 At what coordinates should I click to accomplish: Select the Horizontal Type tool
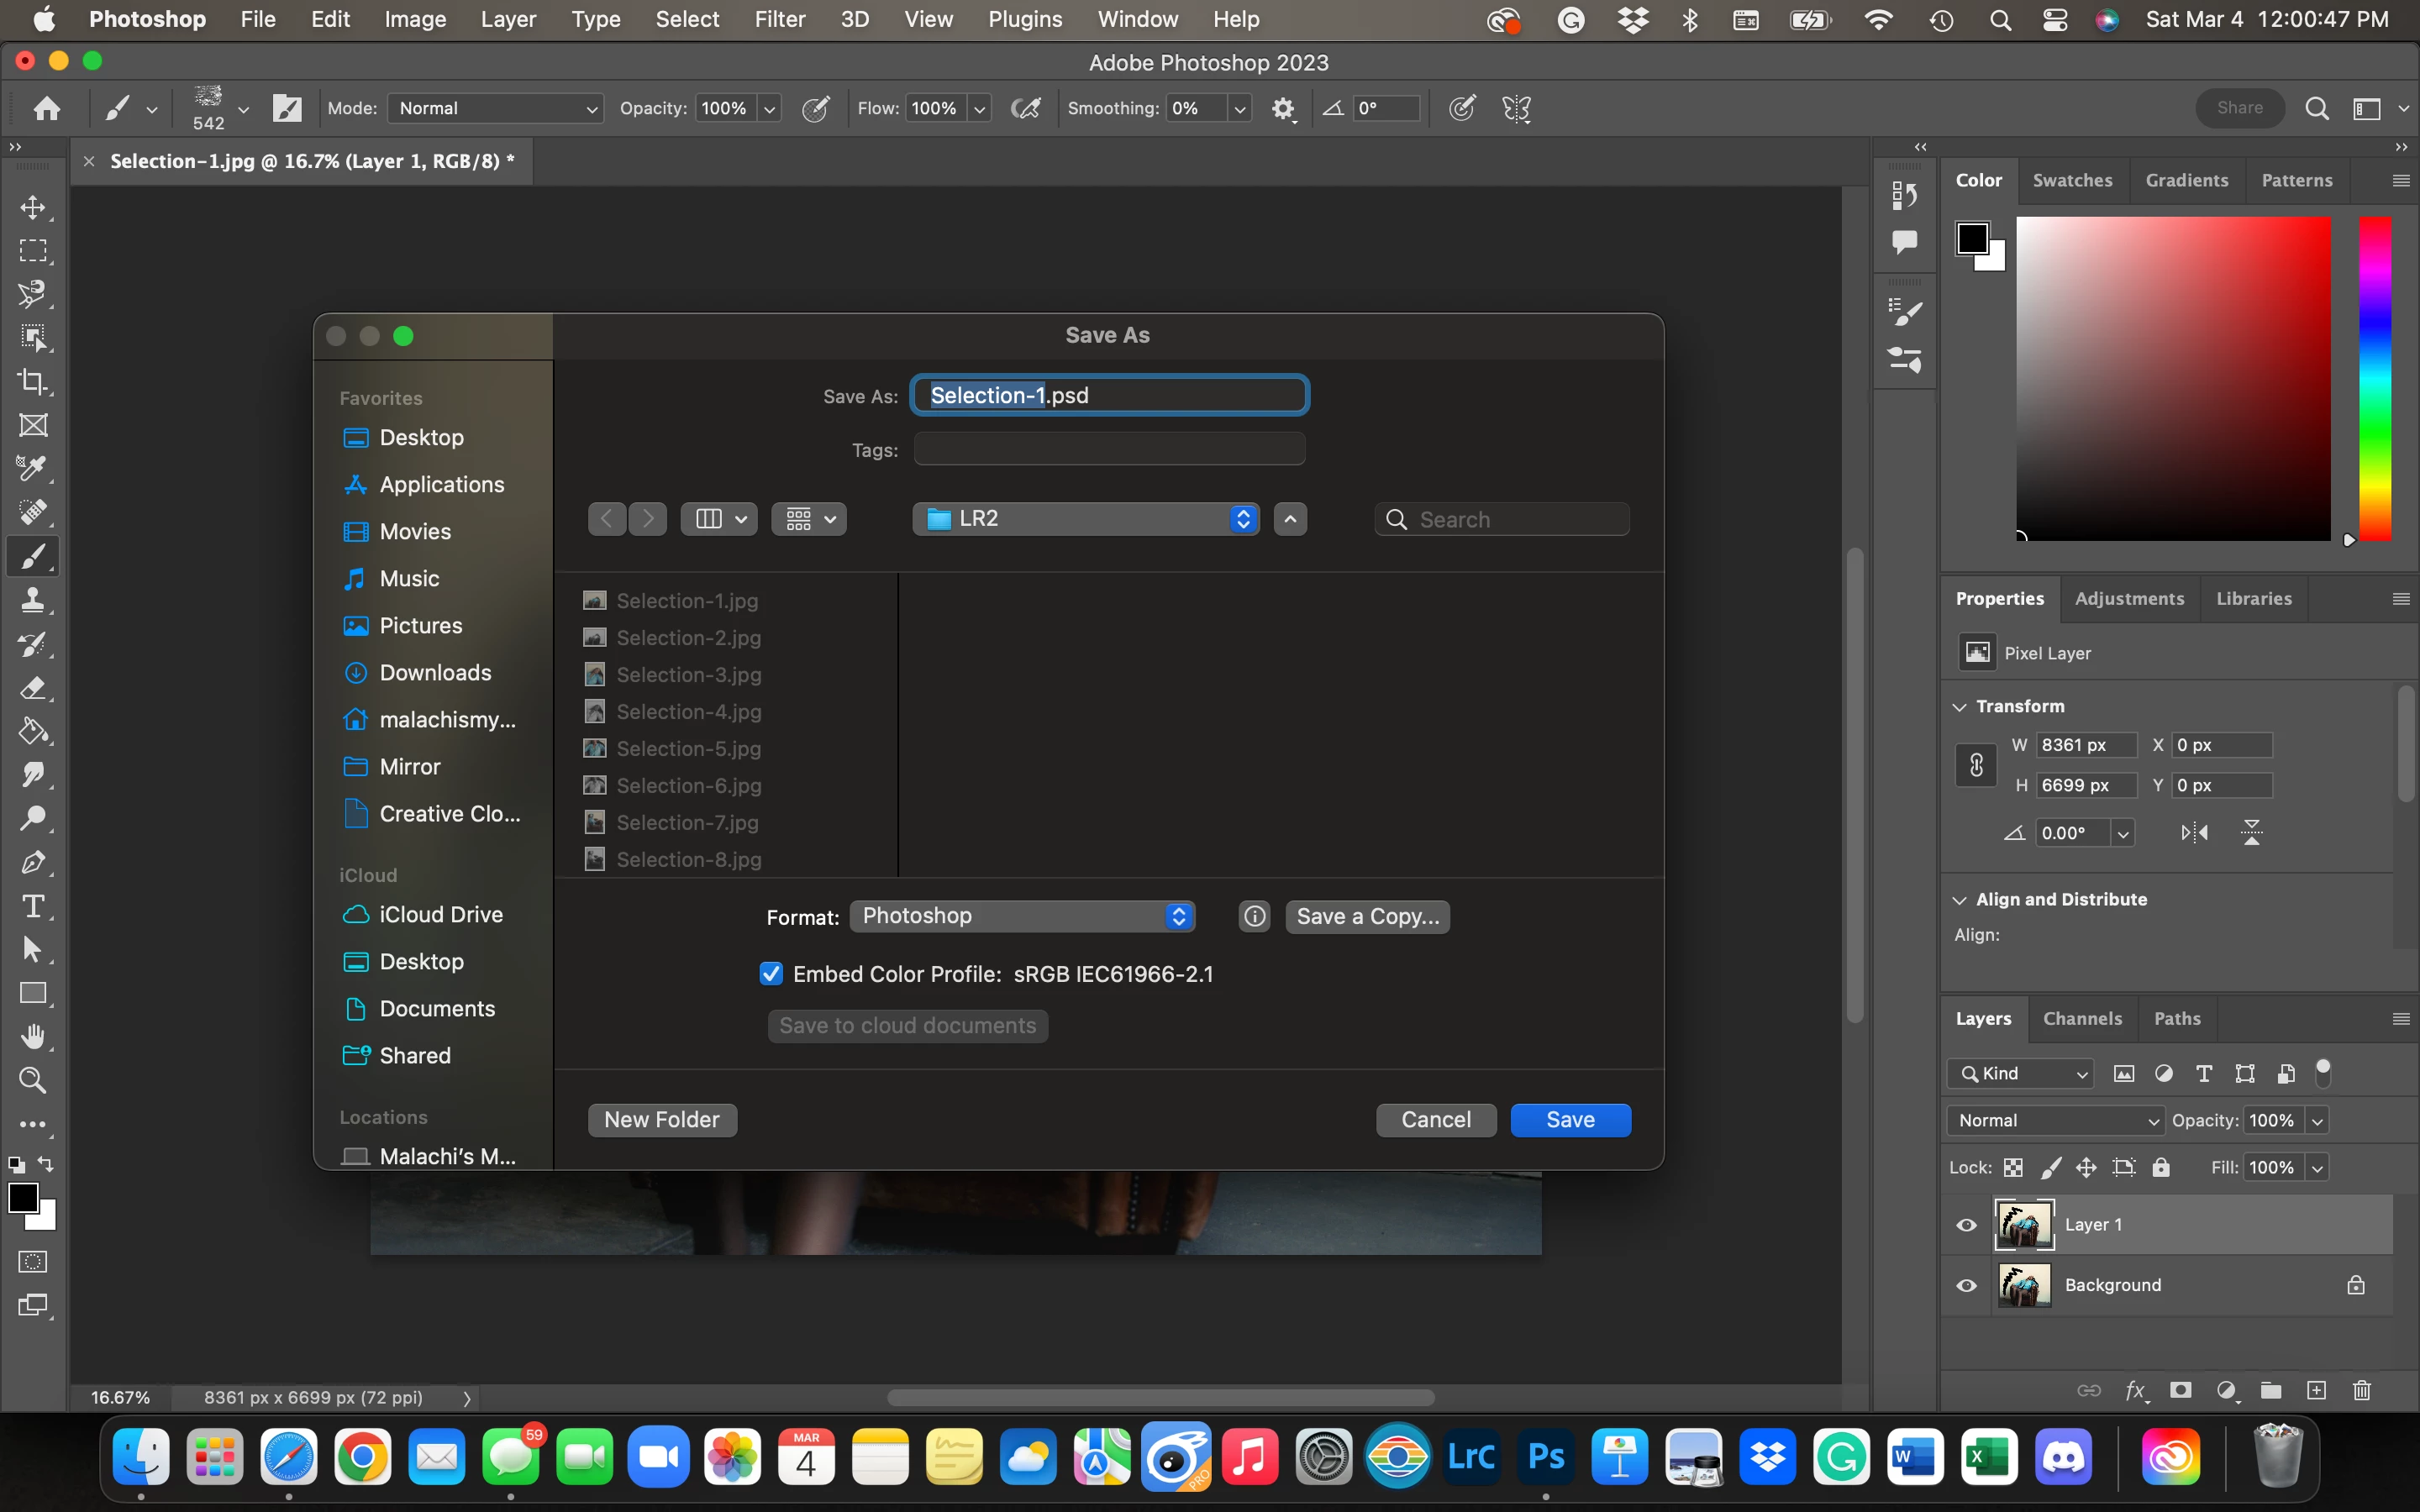[x=33, y=906]
